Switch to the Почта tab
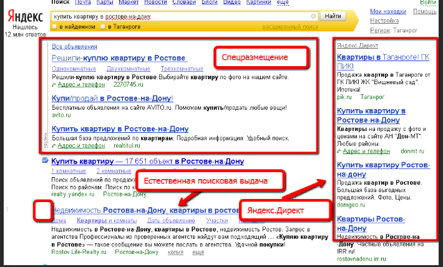443x267 pixels. pyautogui.click(x=83, y=2)
